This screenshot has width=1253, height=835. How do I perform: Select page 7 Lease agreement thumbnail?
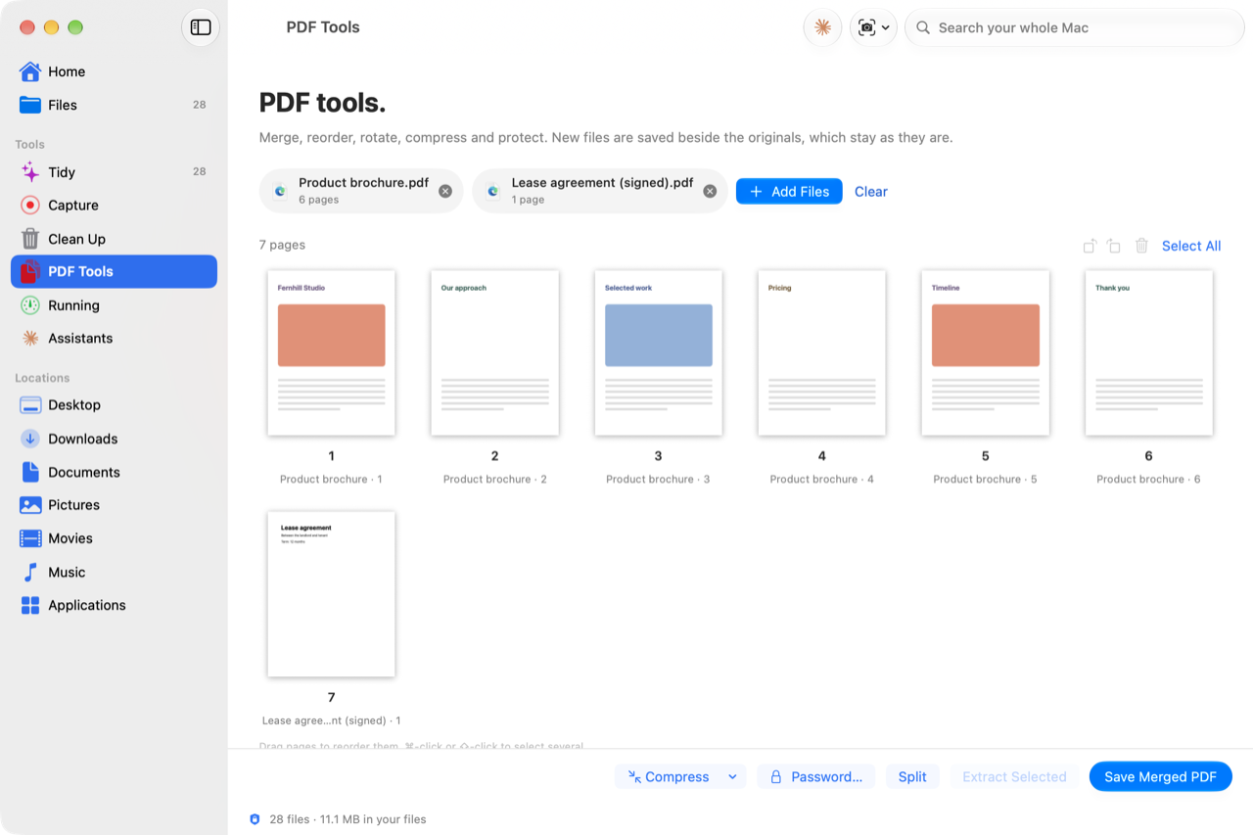tap(331, 594)
